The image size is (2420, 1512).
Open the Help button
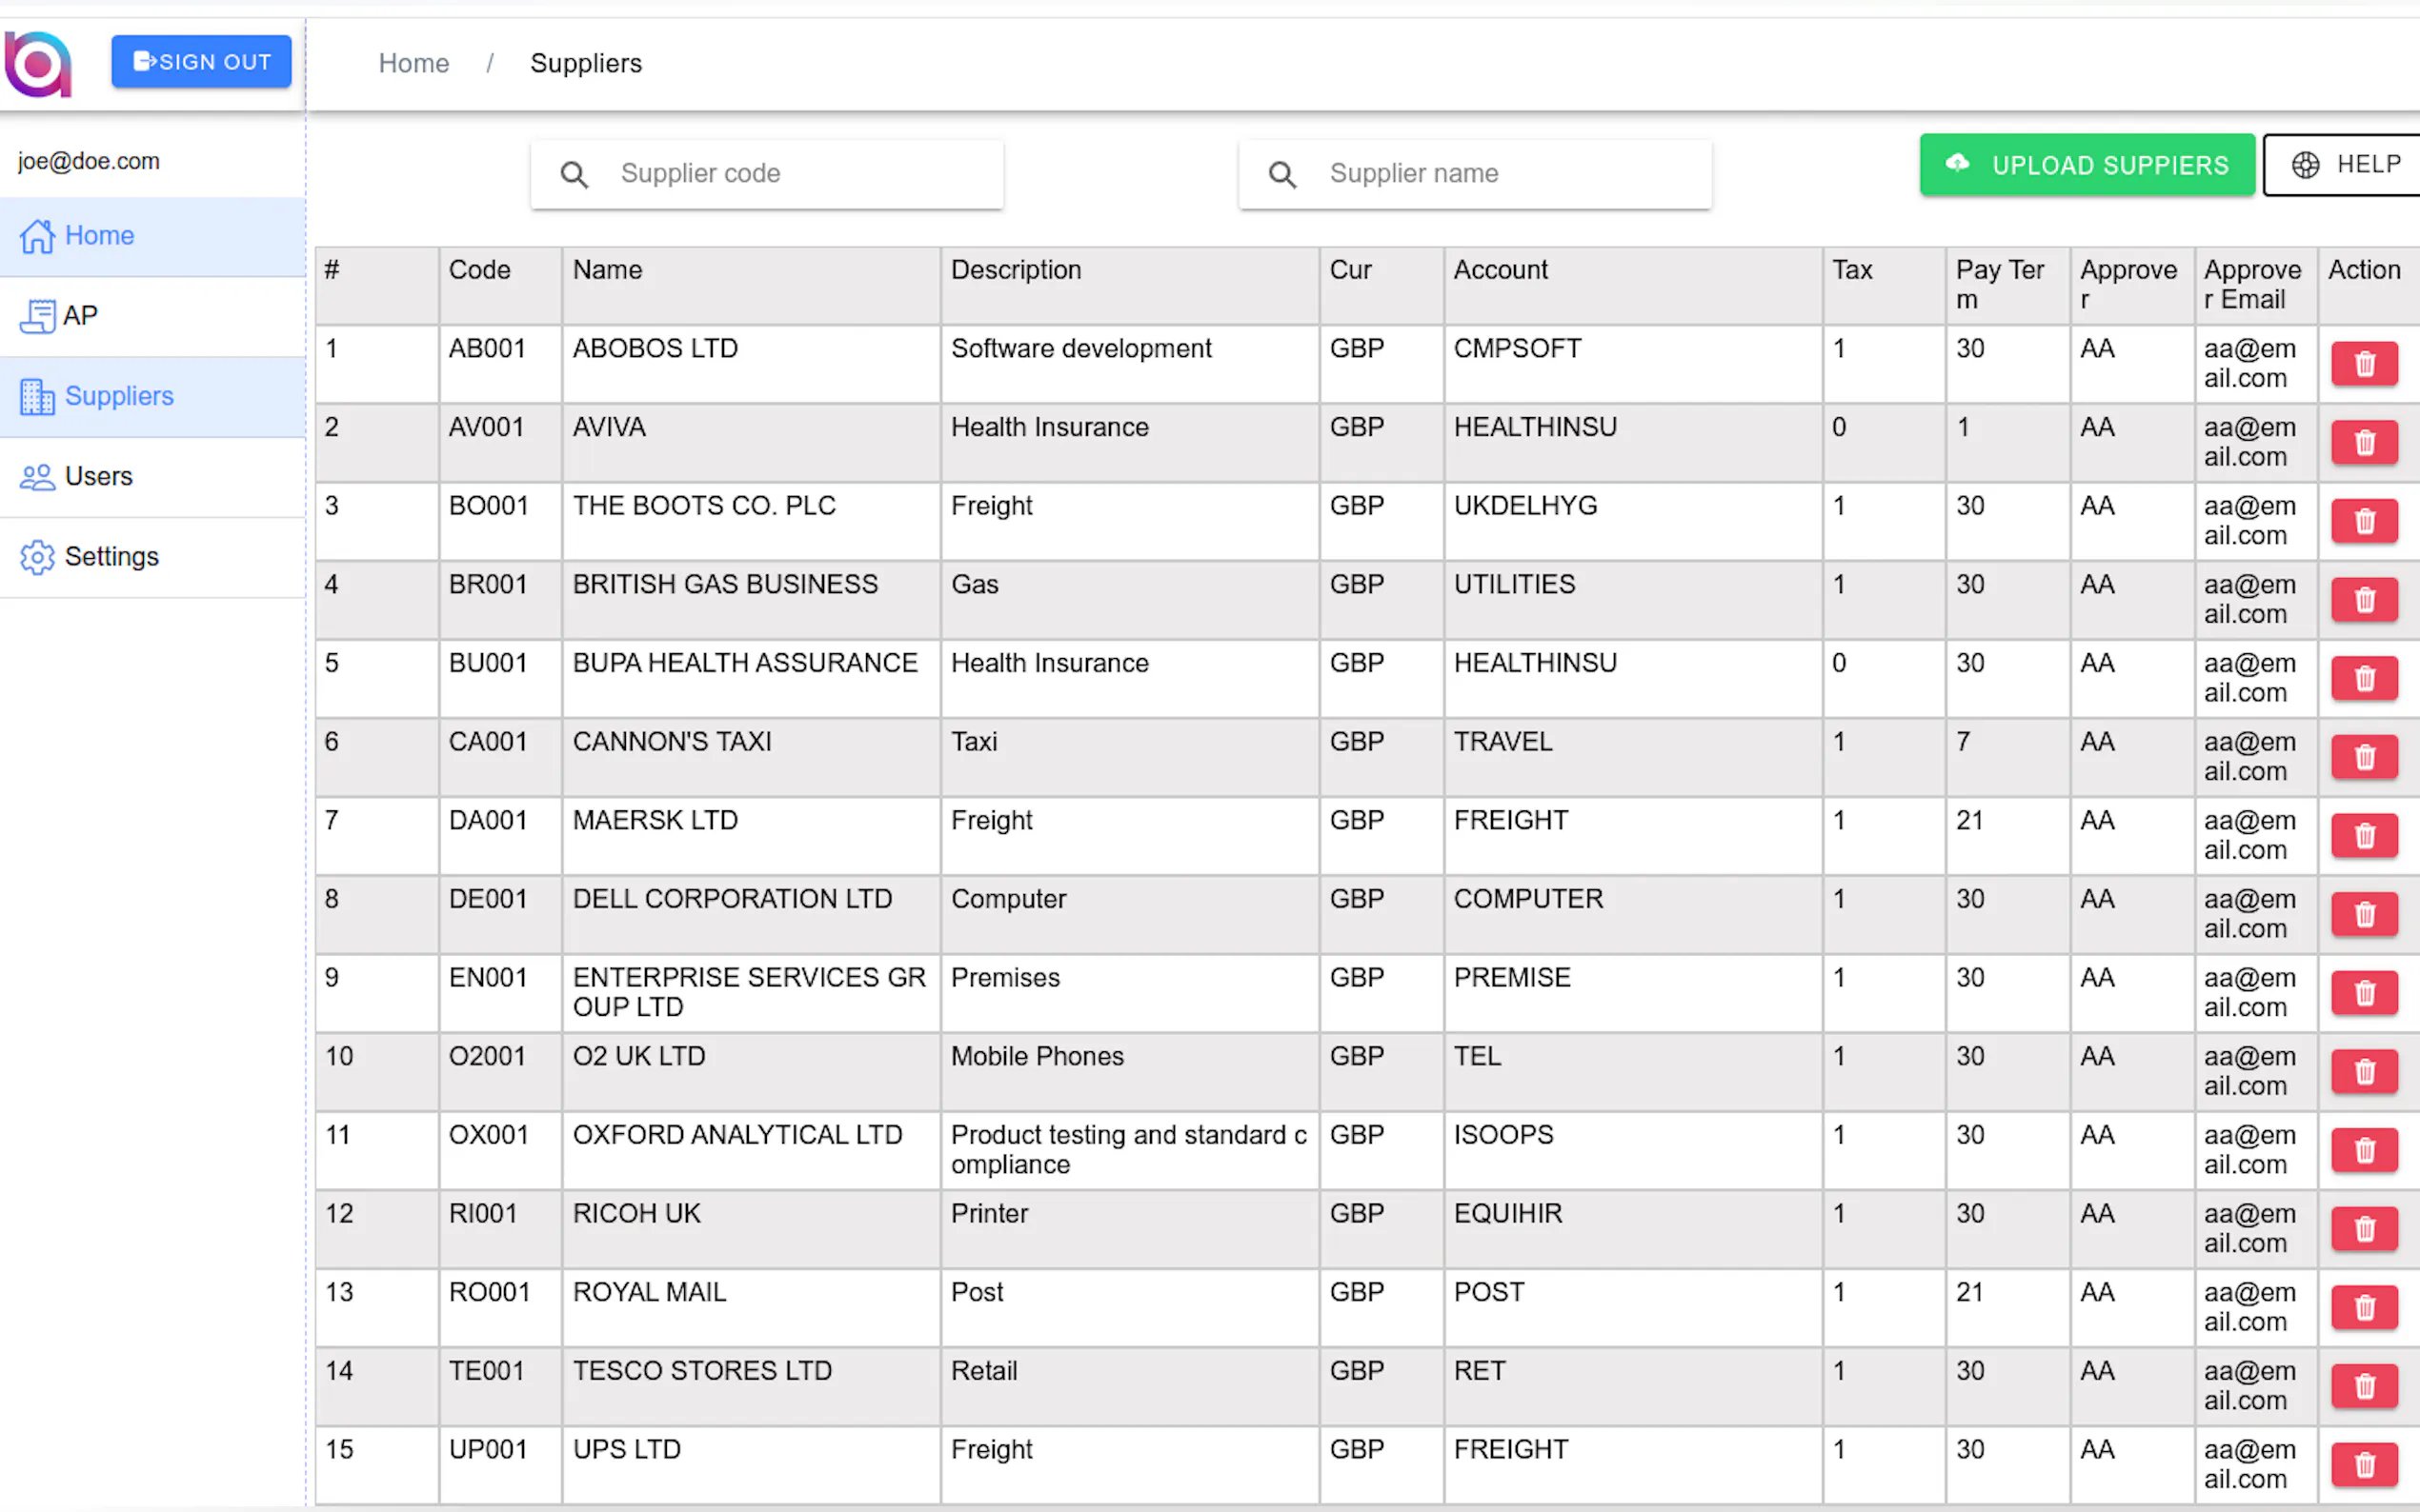(2344, 165)
